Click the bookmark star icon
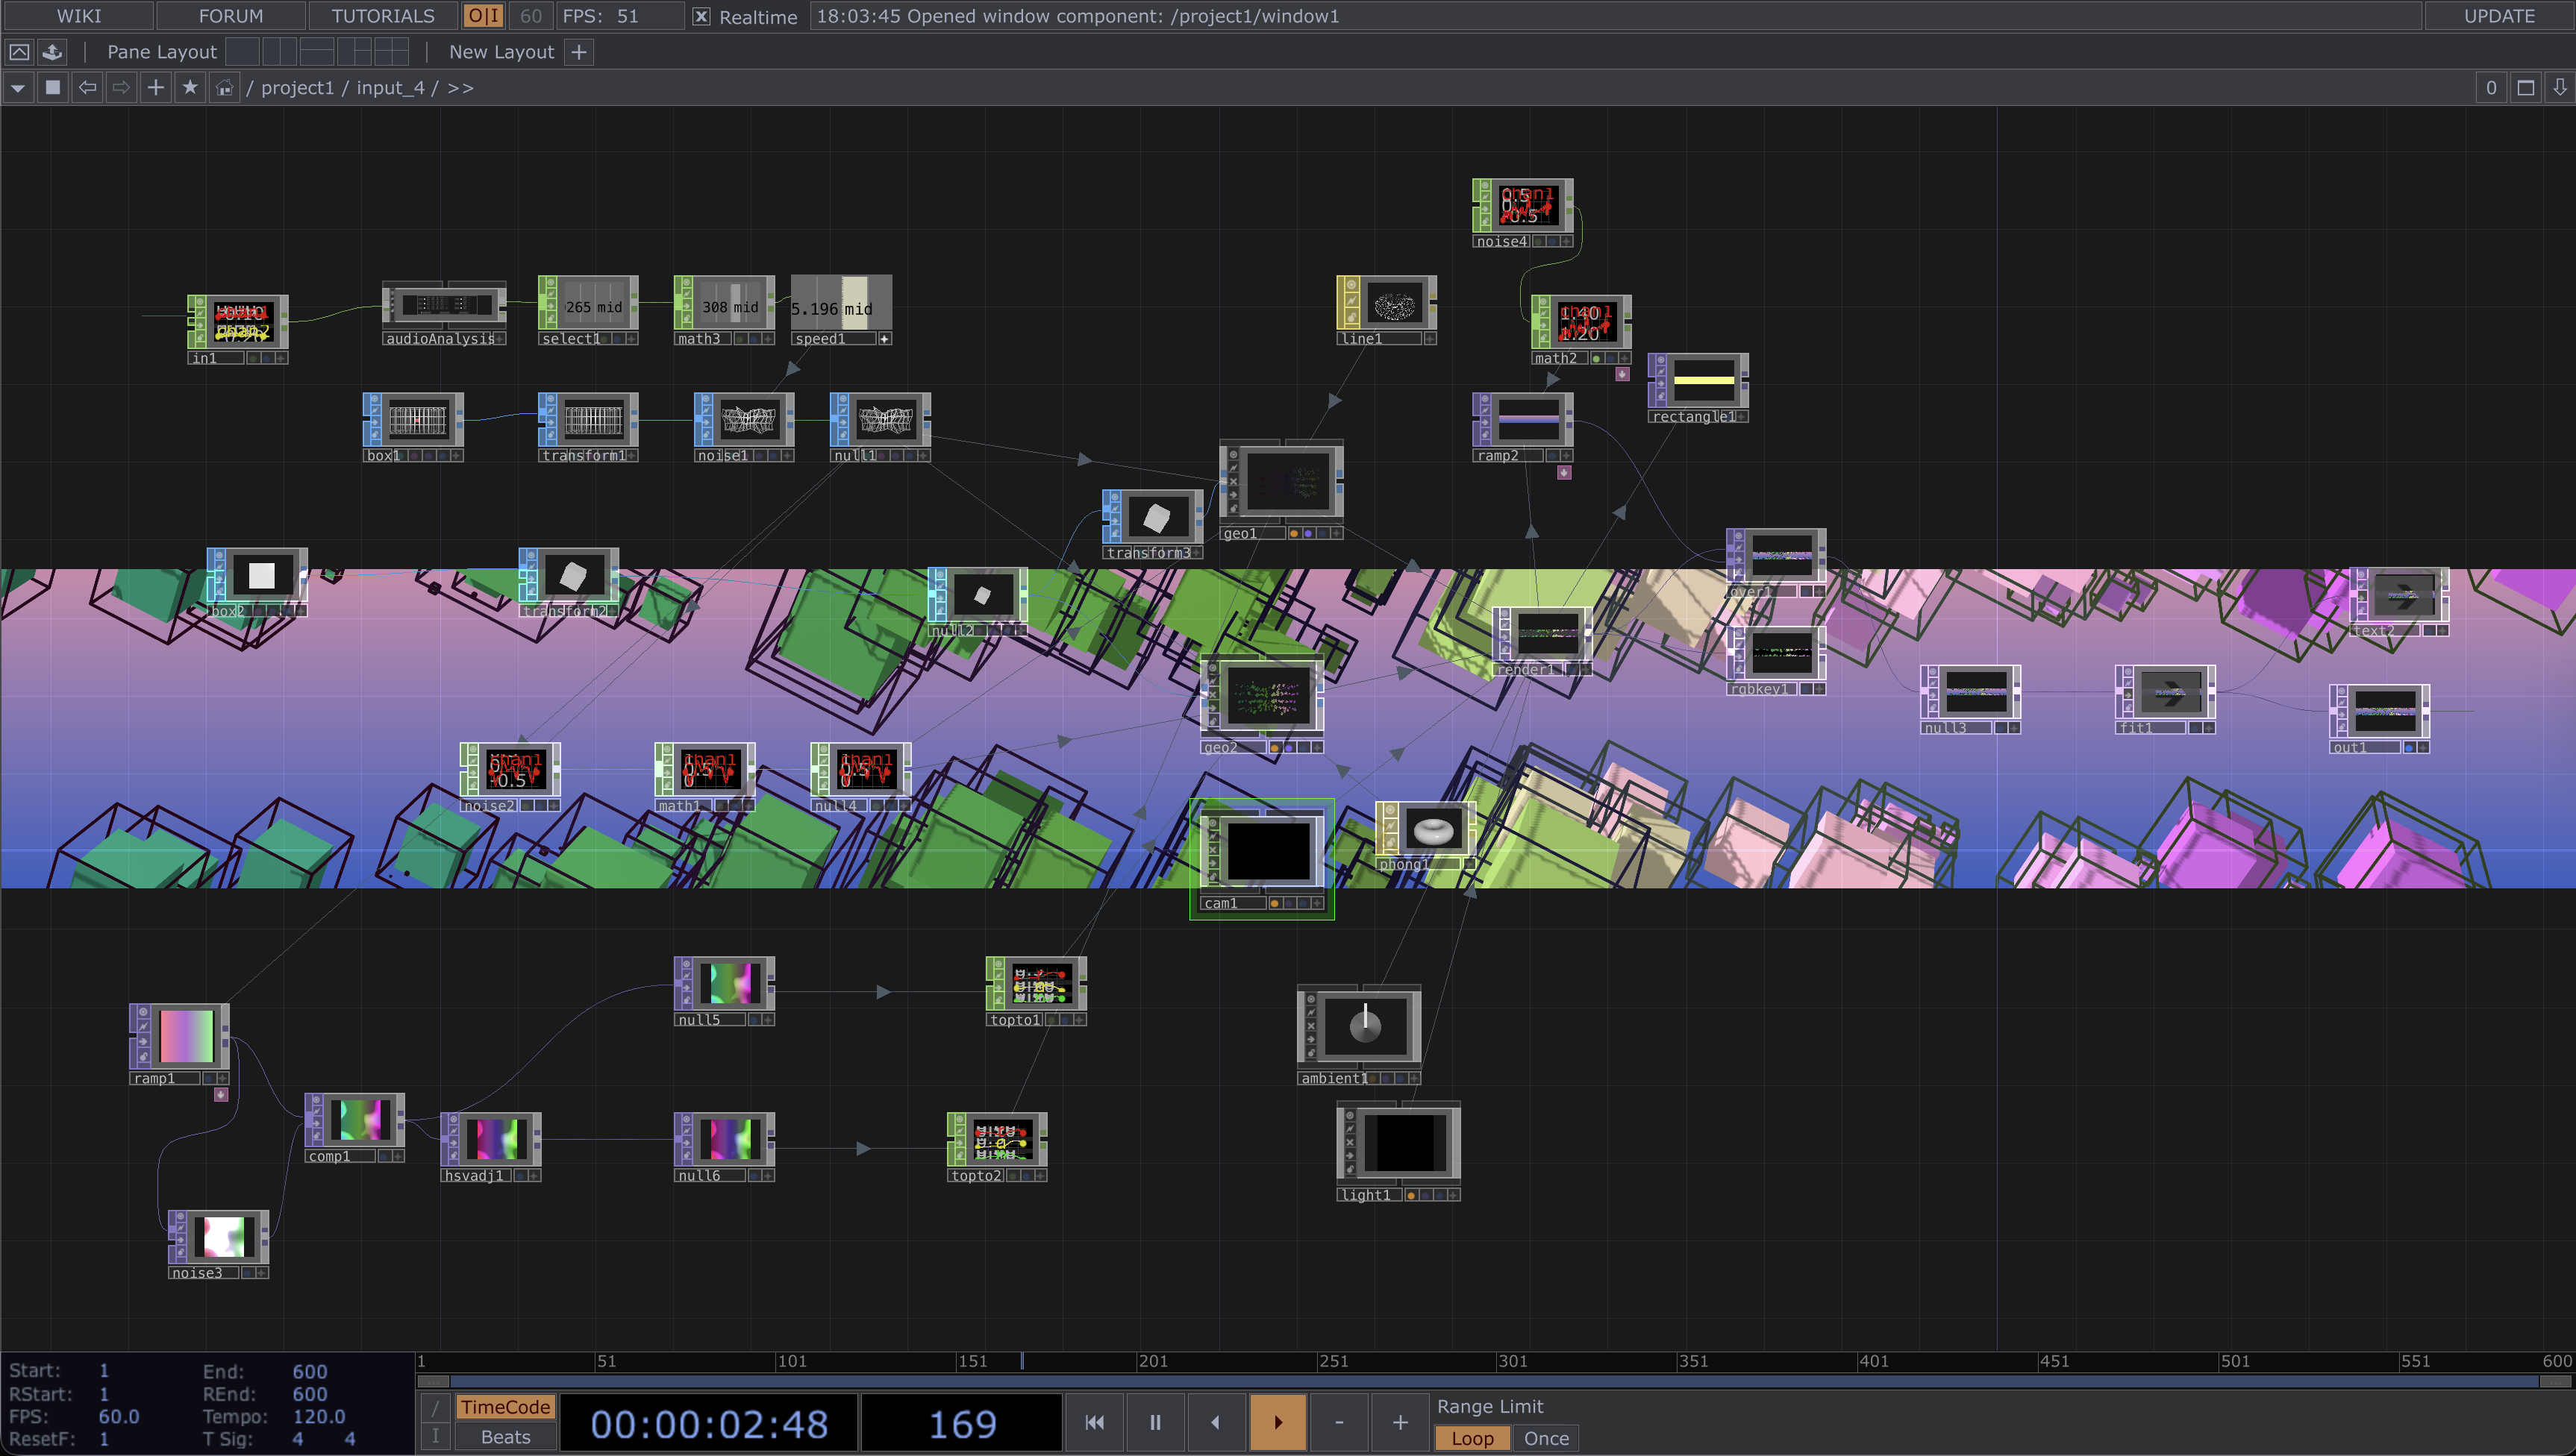The image size is (2576, 1456). tap(190, 88)
